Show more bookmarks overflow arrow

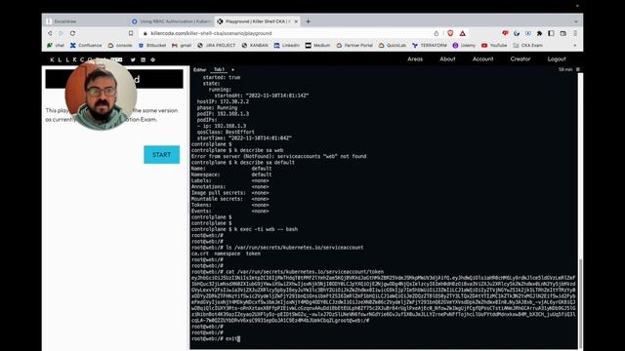tap(575, 46)
